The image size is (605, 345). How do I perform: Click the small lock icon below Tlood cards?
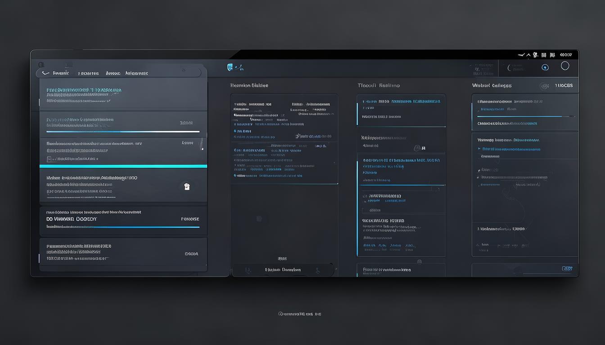pos(420,261)
